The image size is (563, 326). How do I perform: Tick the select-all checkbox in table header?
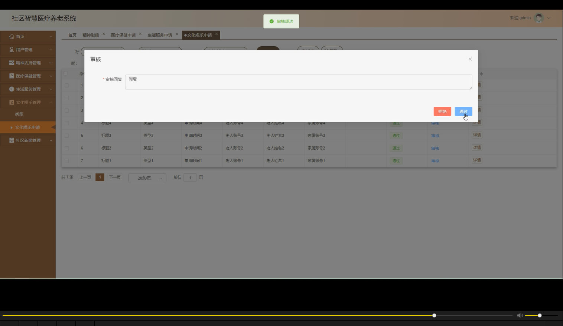[65, 73]
